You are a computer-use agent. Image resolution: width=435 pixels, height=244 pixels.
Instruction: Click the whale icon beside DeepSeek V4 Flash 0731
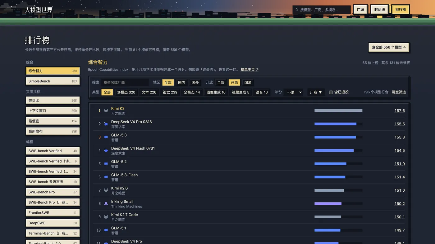coord(106,150)
